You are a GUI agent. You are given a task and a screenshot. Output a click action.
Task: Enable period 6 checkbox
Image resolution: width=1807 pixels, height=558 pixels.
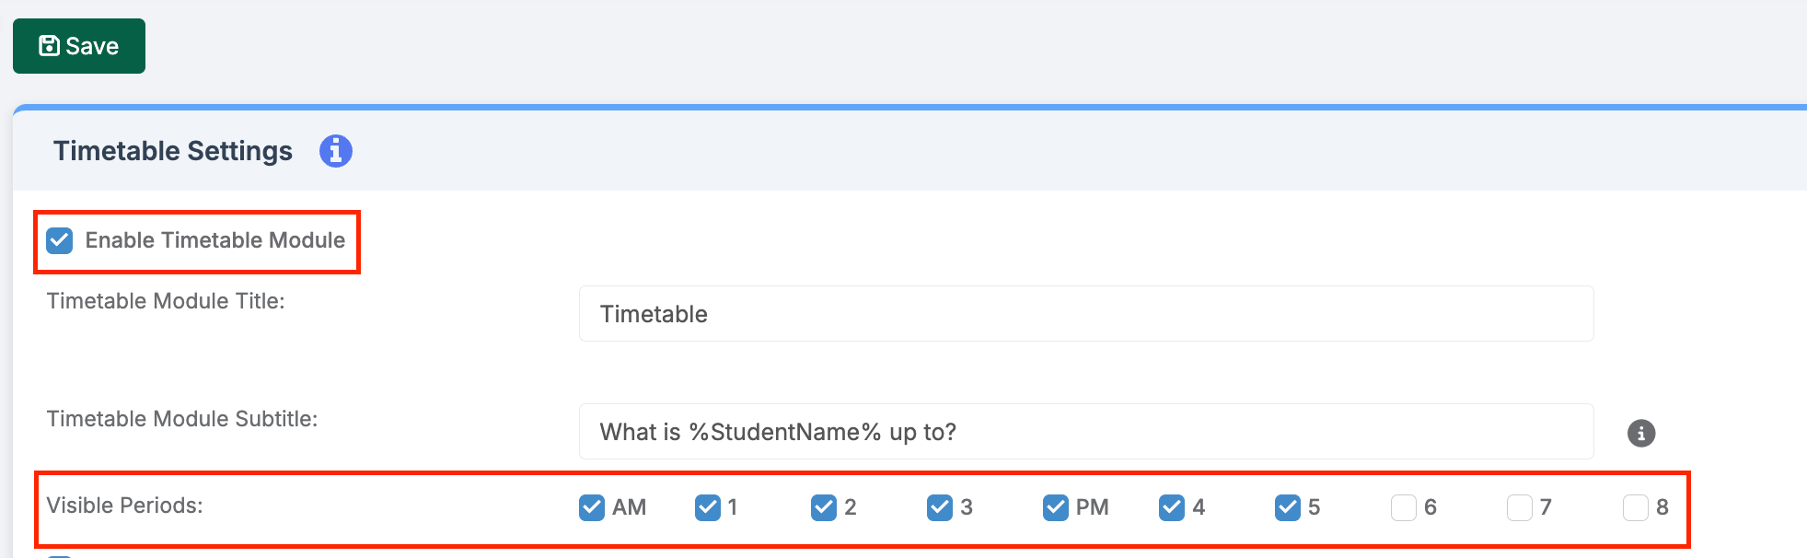[1404, 507]
